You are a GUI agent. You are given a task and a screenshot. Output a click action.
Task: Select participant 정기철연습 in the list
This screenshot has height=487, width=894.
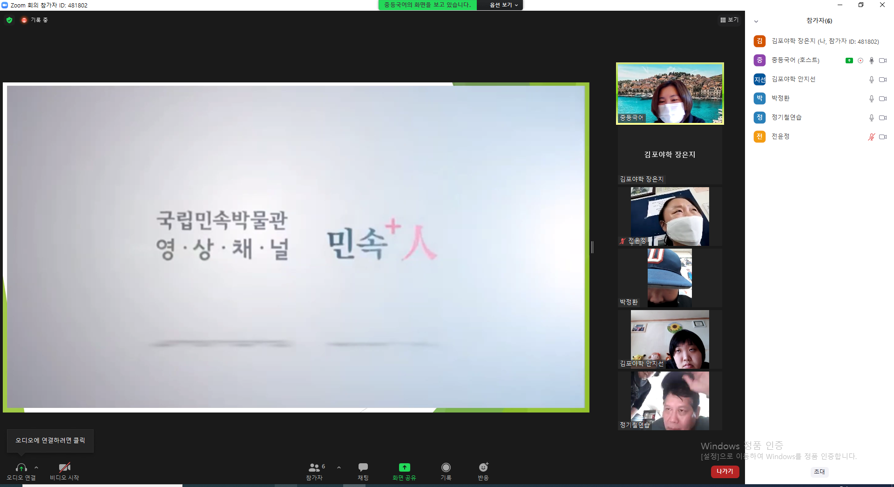(819, 117)
